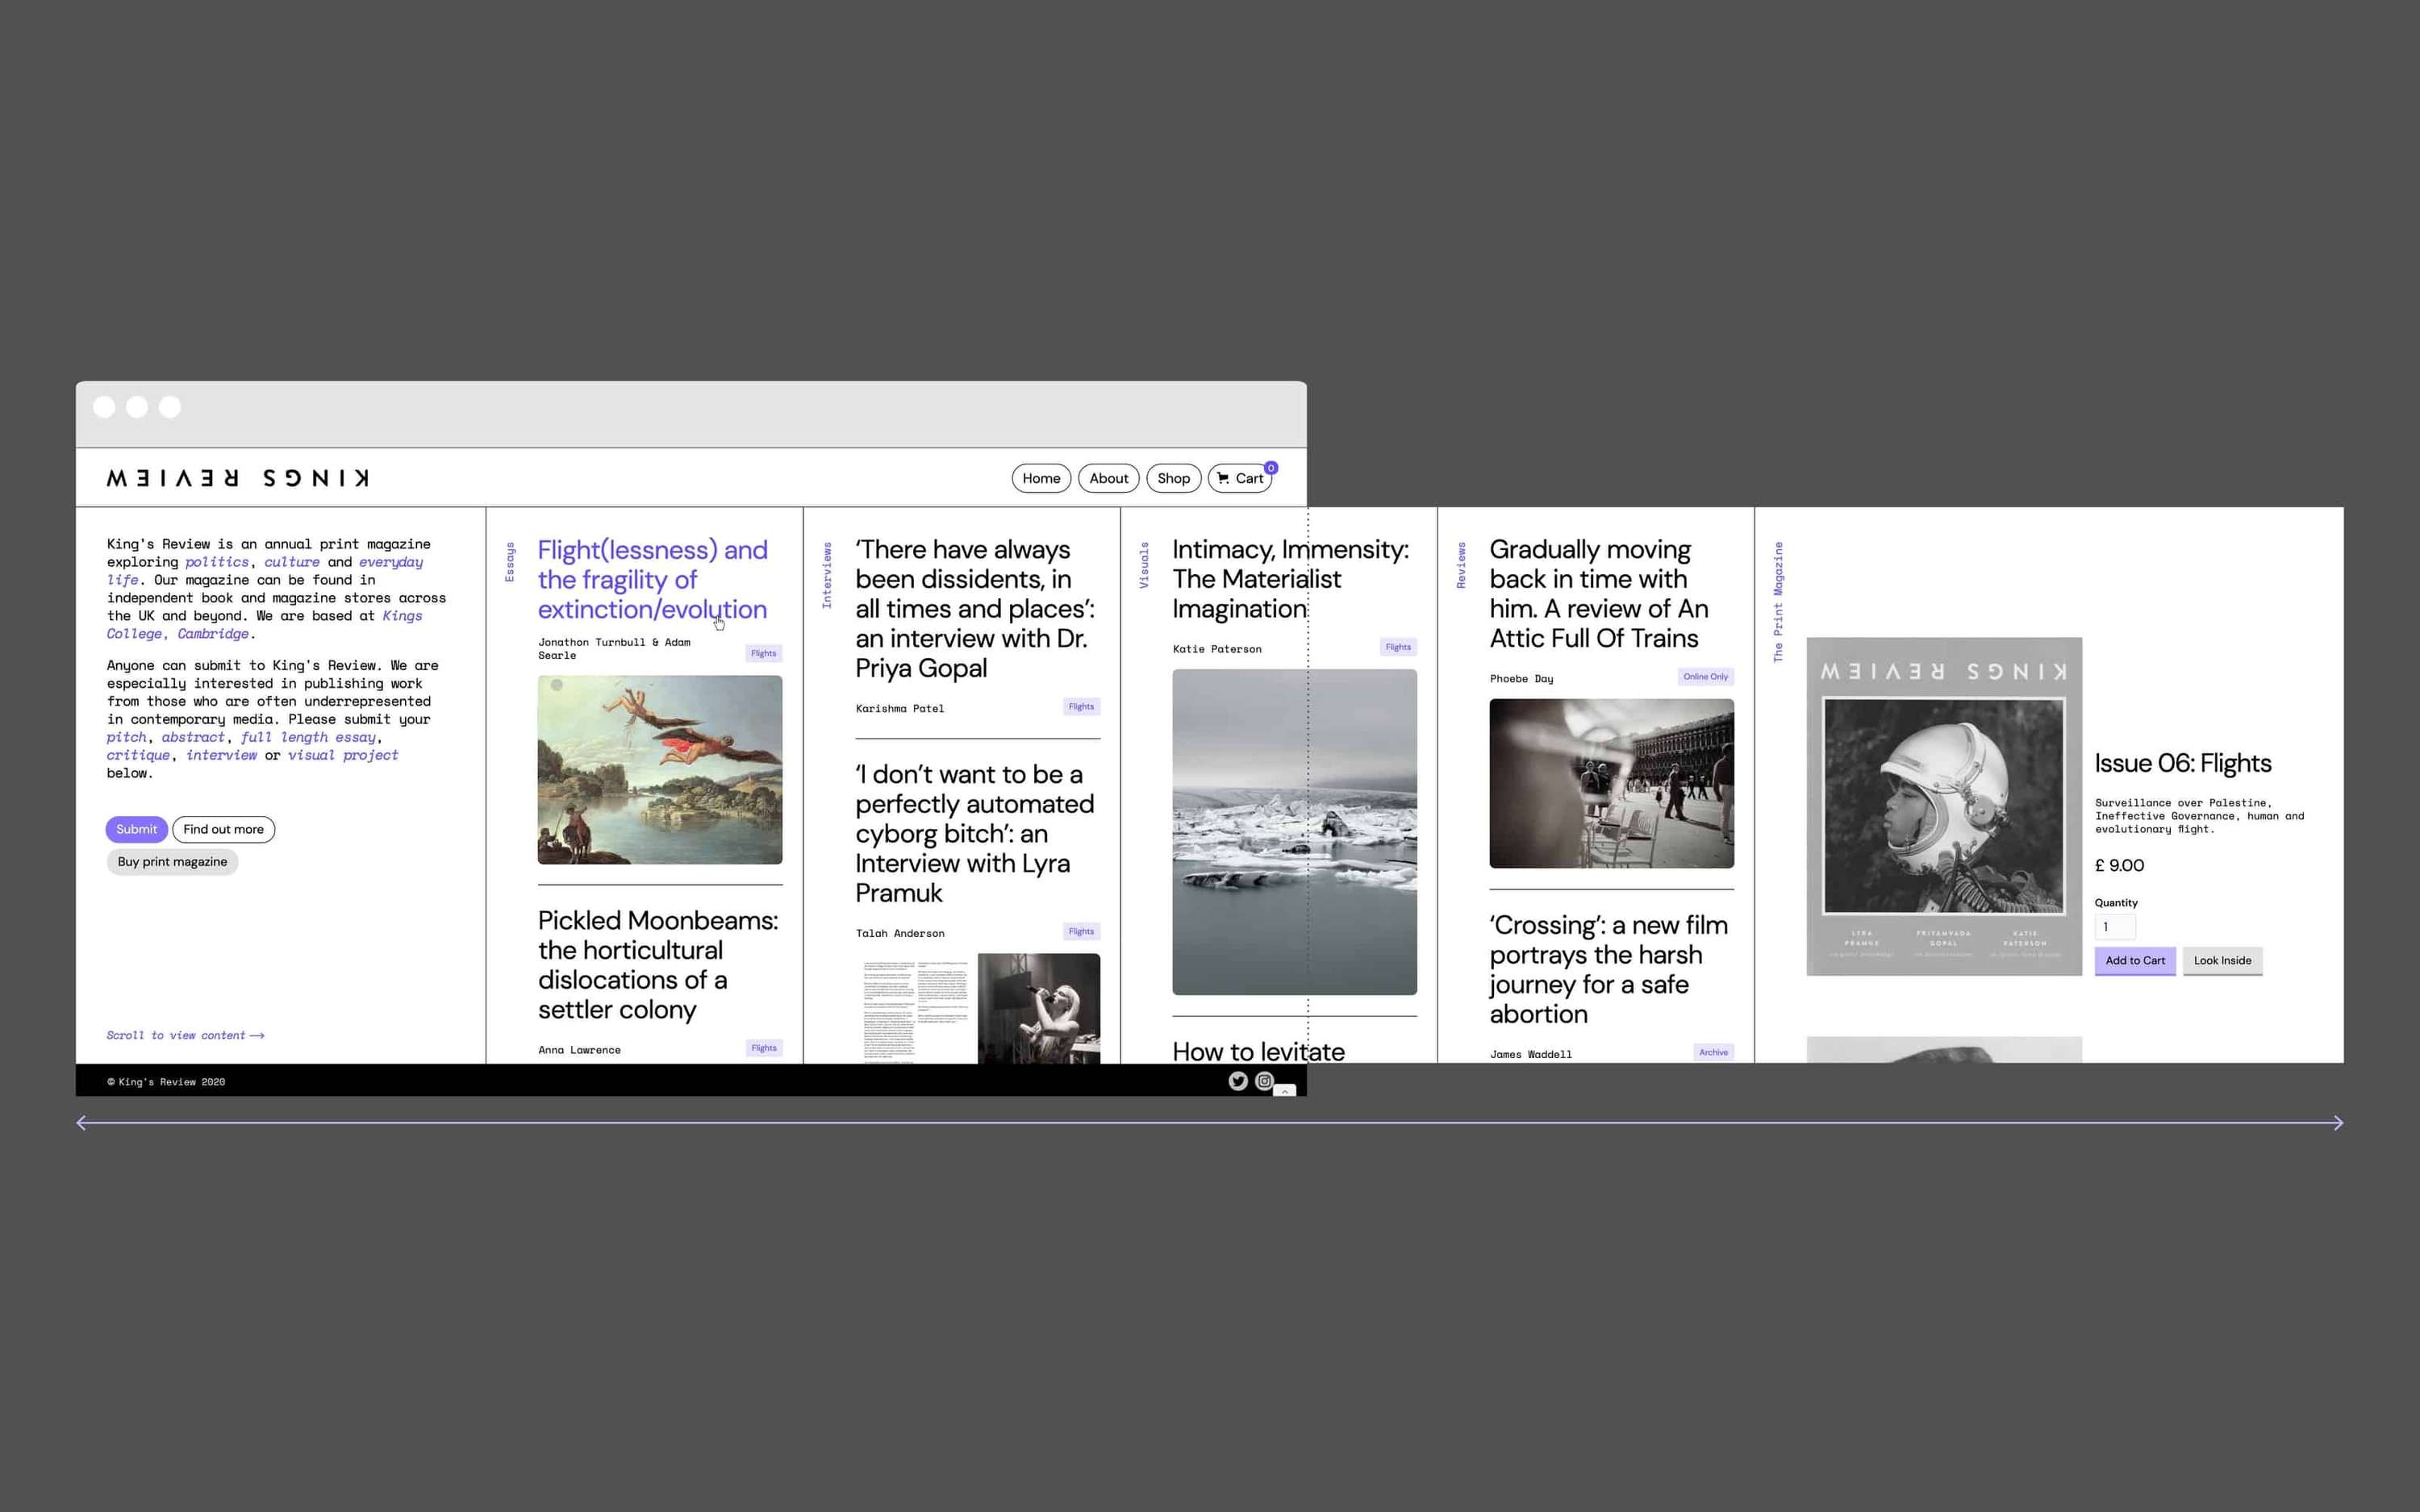Click the Flights tag beside Karishma Patel
Viewport: 2420px width, 1512px height.
(1081, 707)
